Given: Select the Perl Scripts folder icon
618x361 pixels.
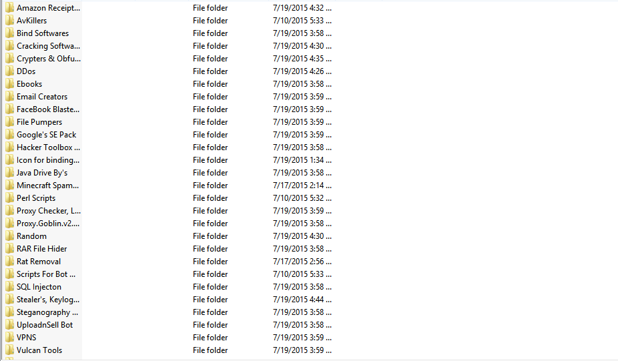Looking at the screenshot, I should point(9,198).
